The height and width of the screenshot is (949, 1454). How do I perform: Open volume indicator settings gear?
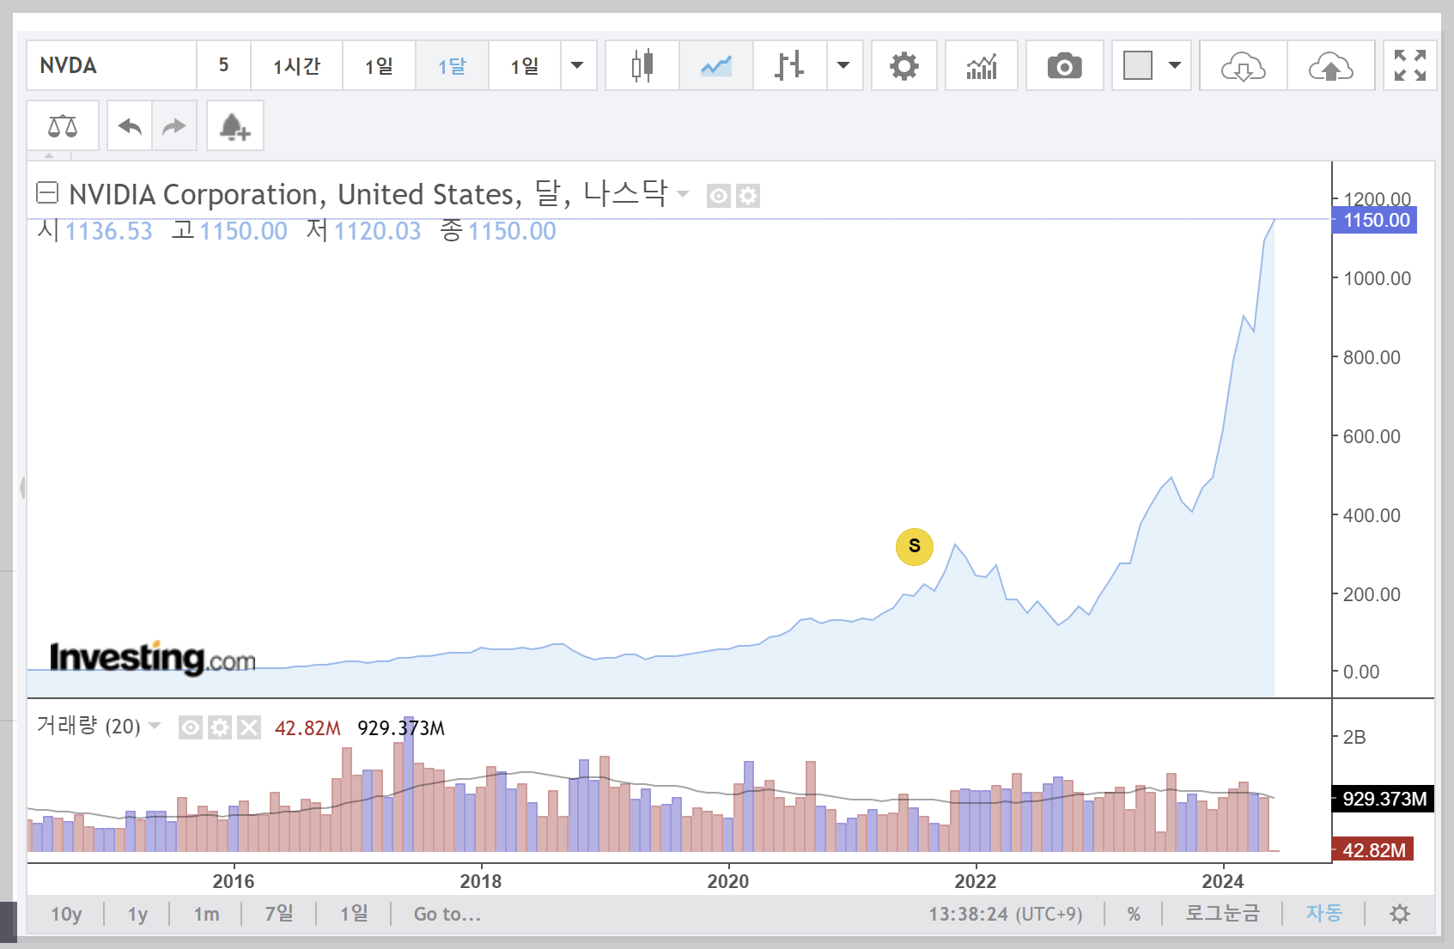point(220,728)
